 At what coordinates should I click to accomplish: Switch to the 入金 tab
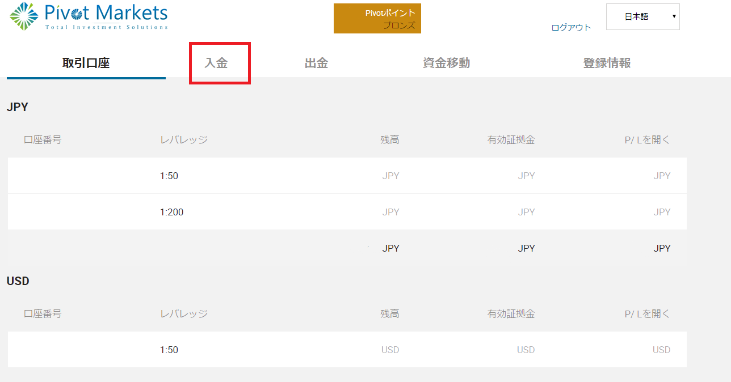pos(216,63)
